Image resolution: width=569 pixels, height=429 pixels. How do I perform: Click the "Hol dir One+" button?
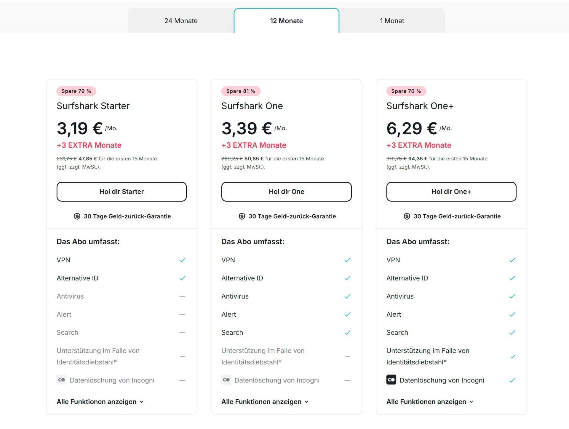451,192
